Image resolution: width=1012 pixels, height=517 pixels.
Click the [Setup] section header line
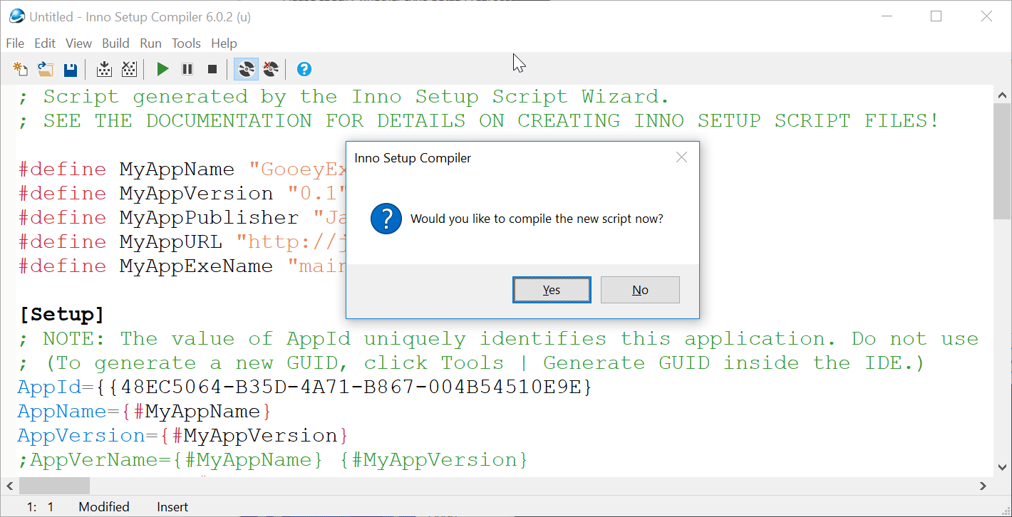(61, 314)
